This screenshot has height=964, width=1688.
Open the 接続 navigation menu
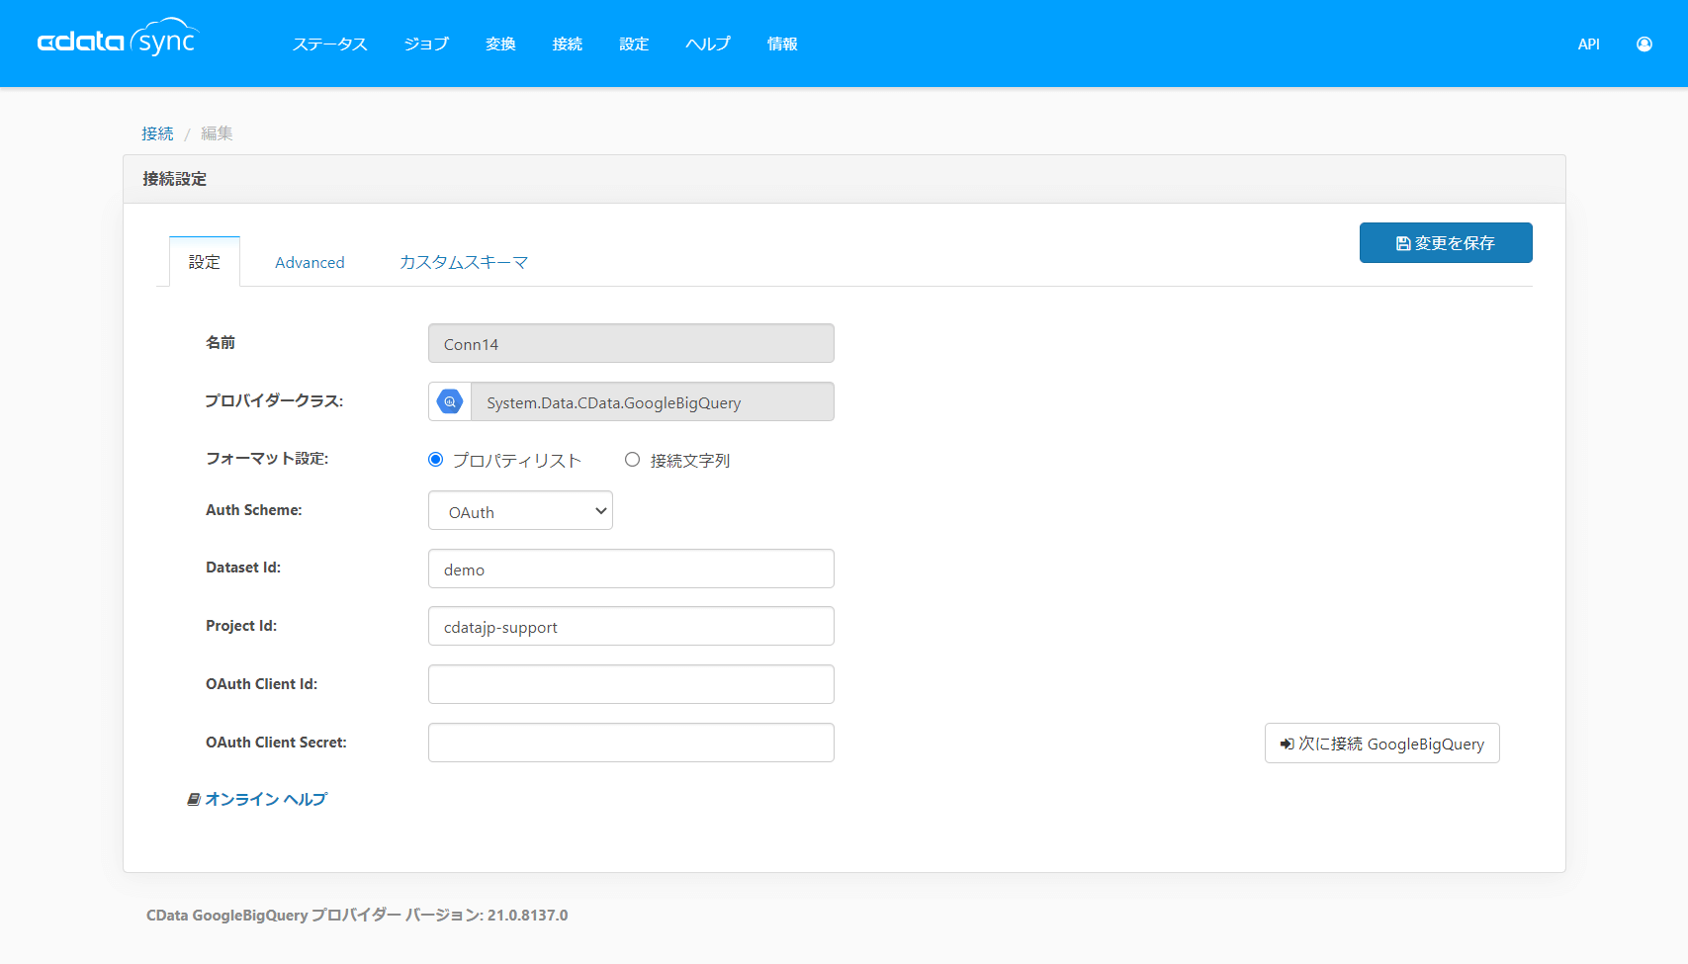568,44
